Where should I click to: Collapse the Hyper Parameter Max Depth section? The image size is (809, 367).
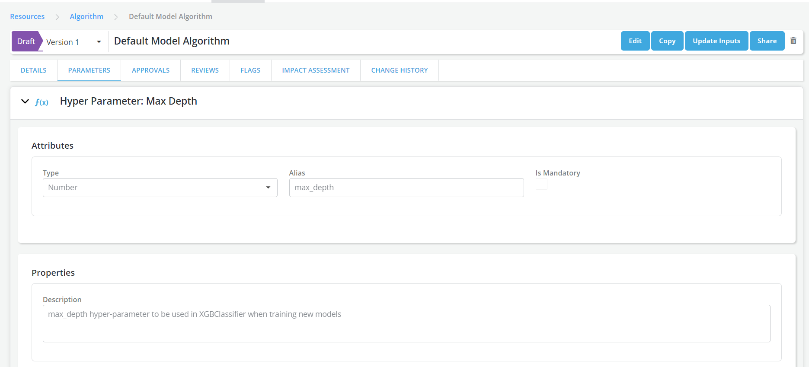(25, 101)
